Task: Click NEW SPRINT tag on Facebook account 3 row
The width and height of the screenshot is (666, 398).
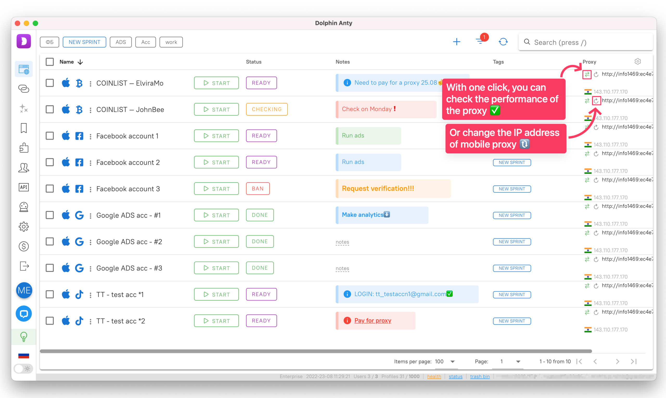Action: (x=511, y=189)
